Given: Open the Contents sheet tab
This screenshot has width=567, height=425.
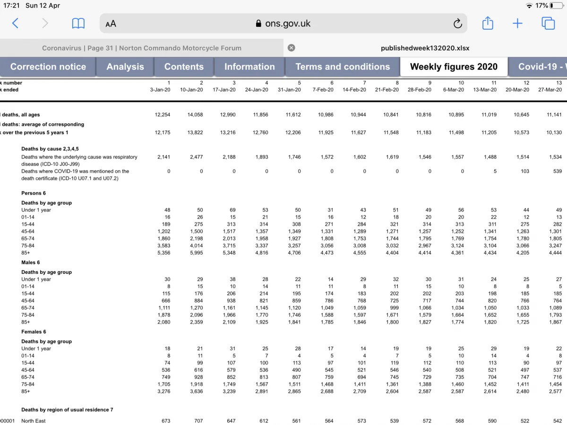Looking at the screenshot, I should [184, 67].
